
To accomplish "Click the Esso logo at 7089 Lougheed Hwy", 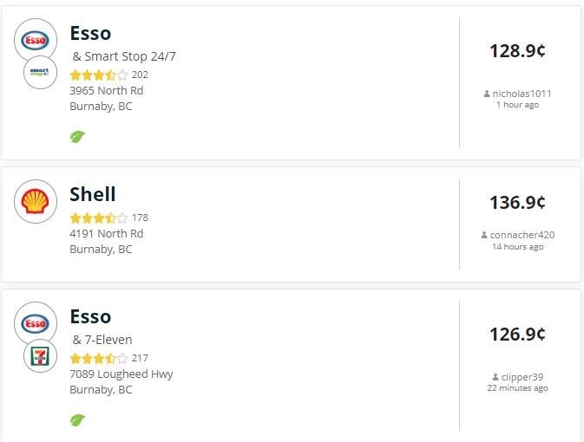I will pos(36,323).
